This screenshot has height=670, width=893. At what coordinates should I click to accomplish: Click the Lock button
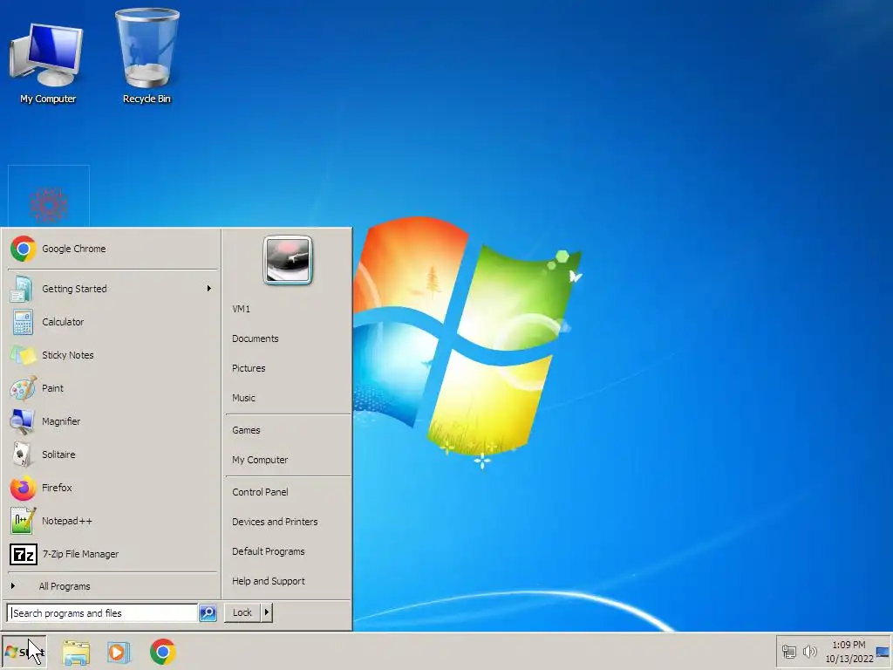pyautogui.click(x=242, y=612)
